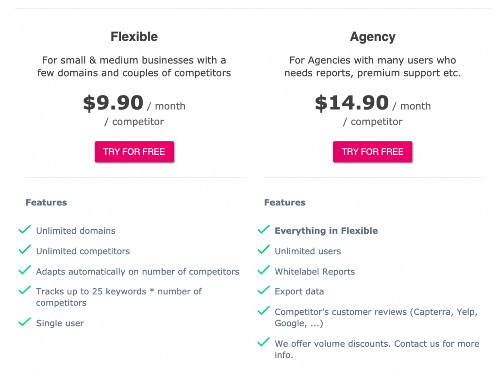The height and width of the screenshot is (370, 497).
Task: Click the Everything in Flexible text
Action: [326, 231]
